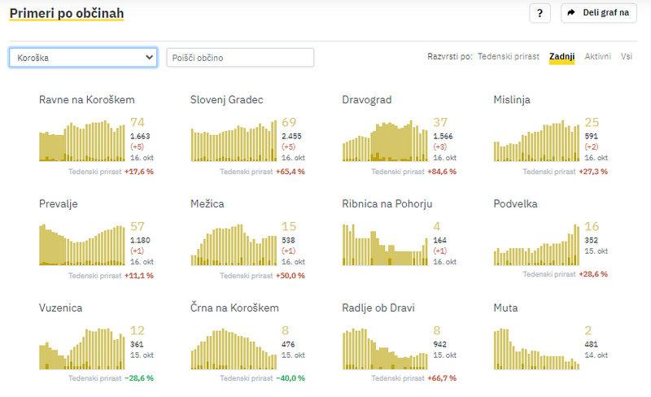Open the Ravne na Koroškem chart
The image size is (651, 397).
coord(81,142)
